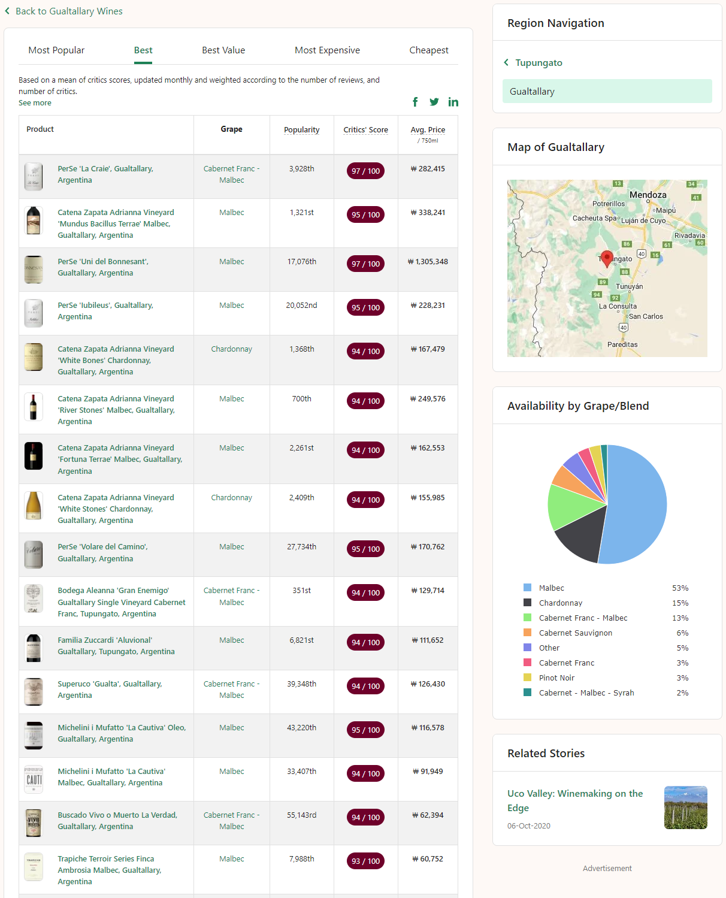Navigate to Tupungato region

click(539, 62)
